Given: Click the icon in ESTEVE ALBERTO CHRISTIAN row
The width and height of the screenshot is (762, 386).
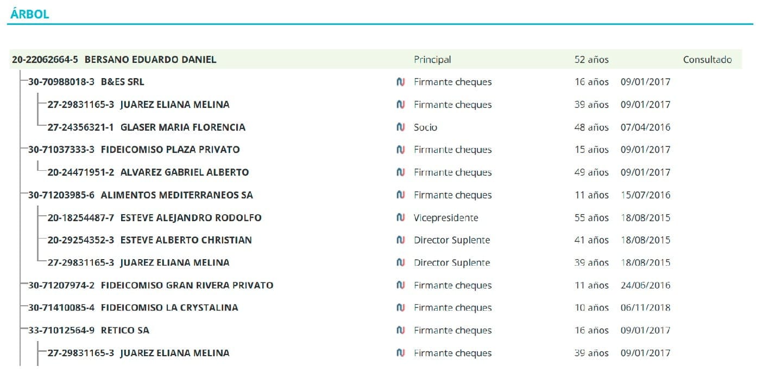Looking at the screenshot, I should pyautogui.click(x=400, y=240).
